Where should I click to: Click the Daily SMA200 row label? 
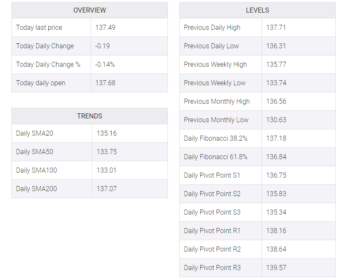[36, 189]
